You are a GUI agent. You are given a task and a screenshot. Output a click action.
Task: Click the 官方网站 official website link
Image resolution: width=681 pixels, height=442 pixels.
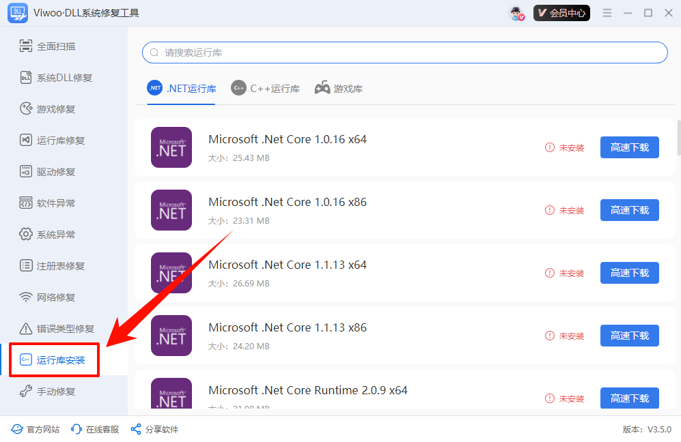[x=36, y=429]
